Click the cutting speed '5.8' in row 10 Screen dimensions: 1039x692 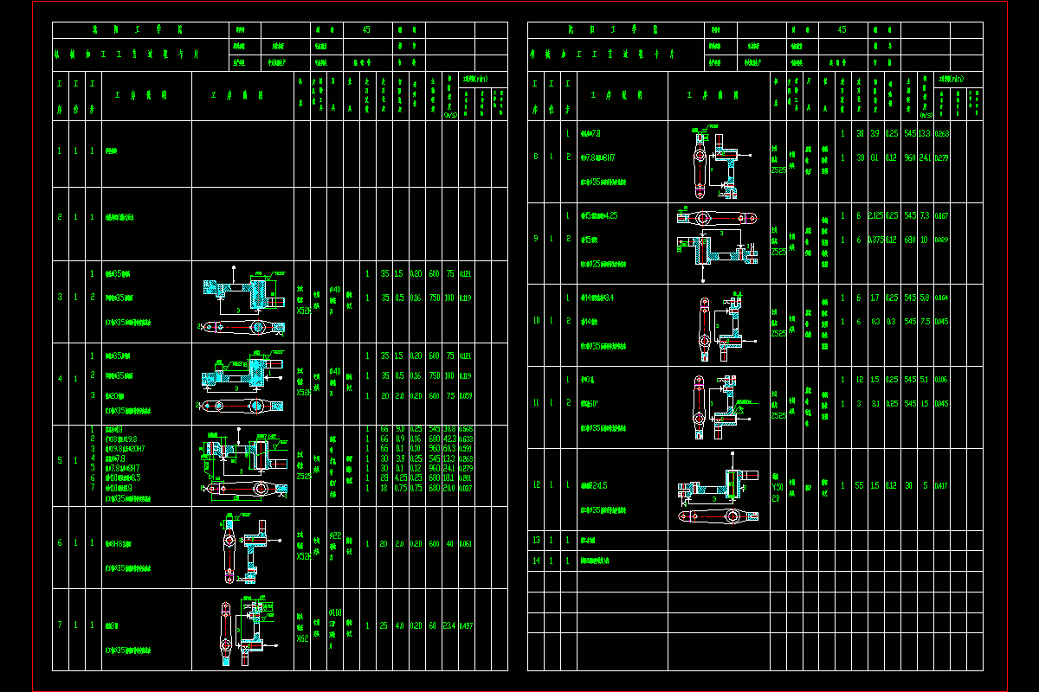coord(925,298)
